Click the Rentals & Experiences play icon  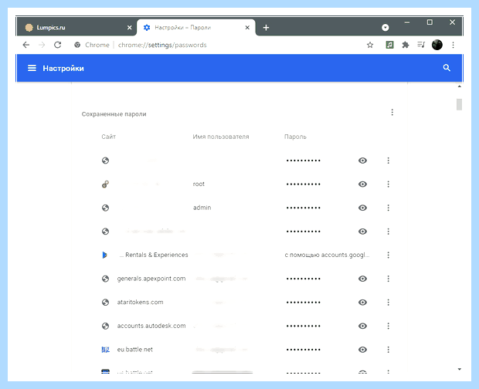(105, 255)
